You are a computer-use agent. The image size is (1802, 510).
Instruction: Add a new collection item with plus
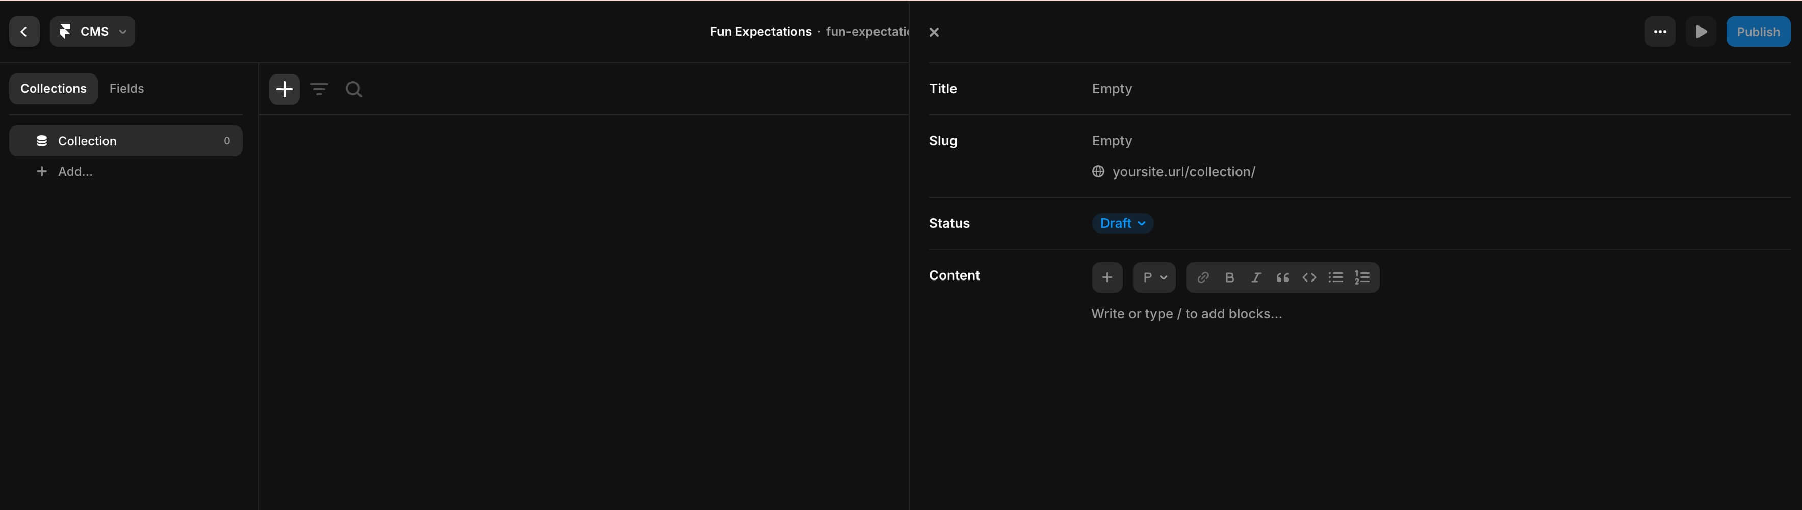(284, 89)
